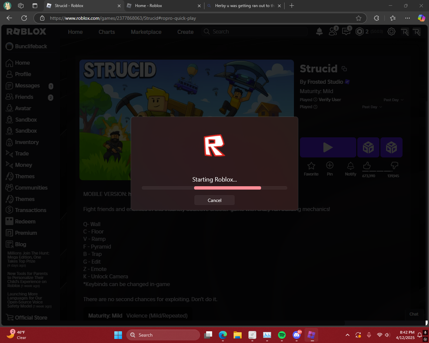Open the friend requests icon in Roblox header
The image size is (429, 343).
333,31
